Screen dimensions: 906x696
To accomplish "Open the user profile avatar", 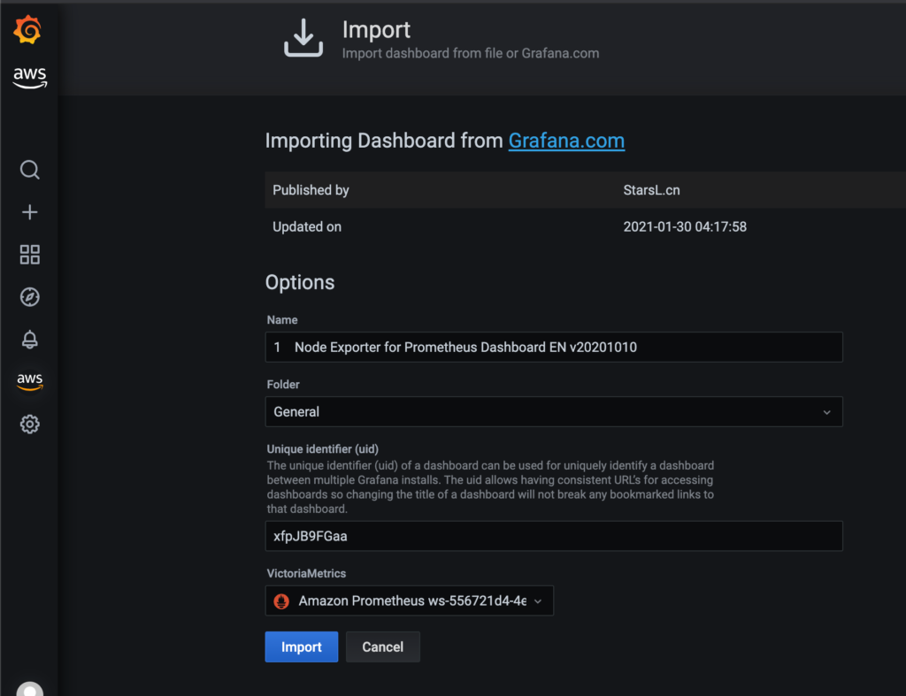I will 29,689.
